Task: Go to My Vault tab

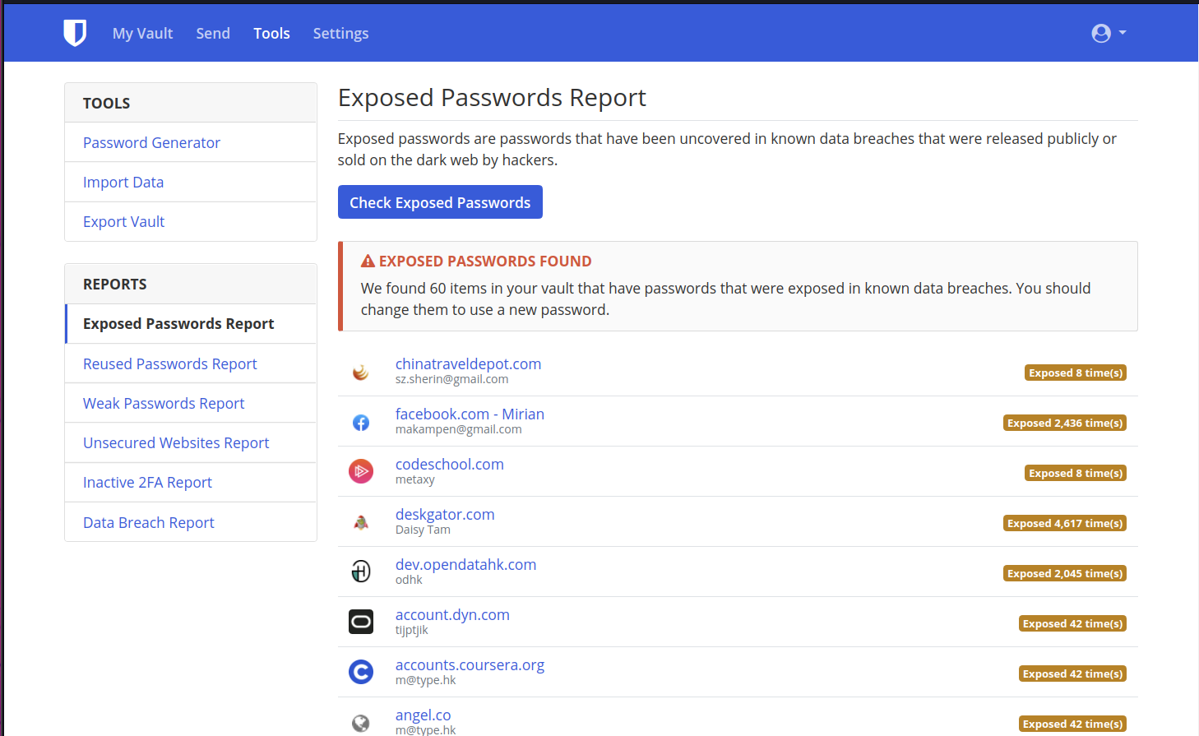Action: [x=142, y=34]
